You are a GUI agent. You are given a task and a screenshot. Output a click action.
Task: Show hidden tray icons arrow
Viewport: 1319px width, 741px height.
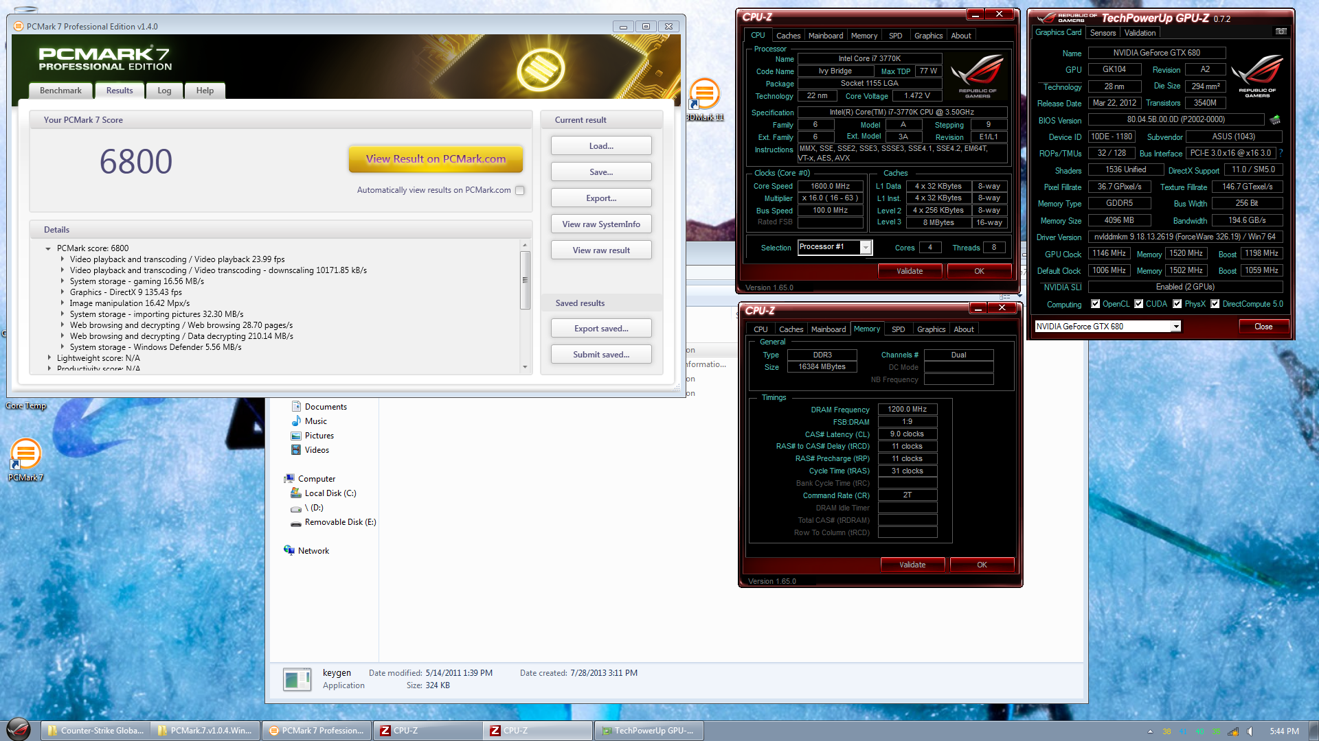[1150, 731]
